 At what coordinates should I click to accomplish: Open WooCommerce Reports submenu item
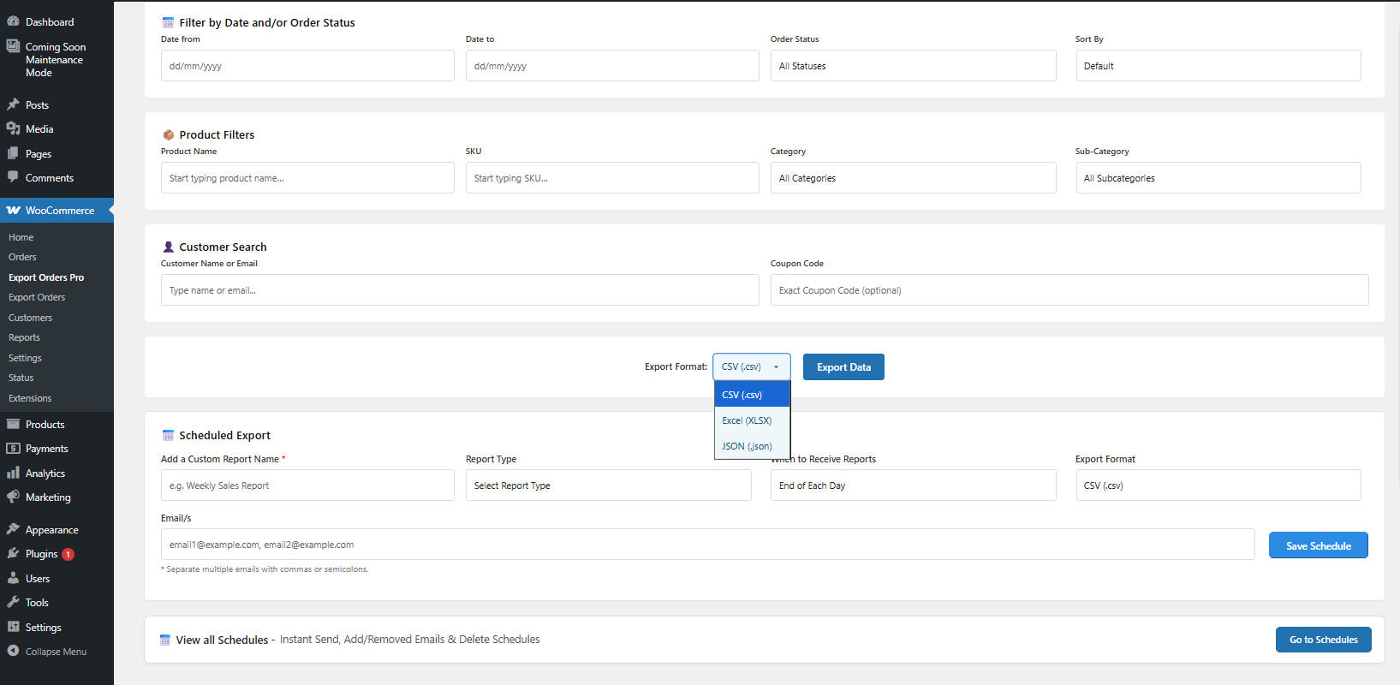[24, 337]
